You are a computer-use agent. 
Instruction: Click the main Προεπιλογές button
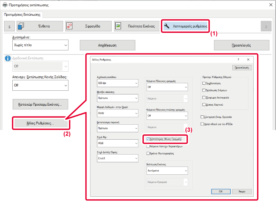(x=241, y=45)
